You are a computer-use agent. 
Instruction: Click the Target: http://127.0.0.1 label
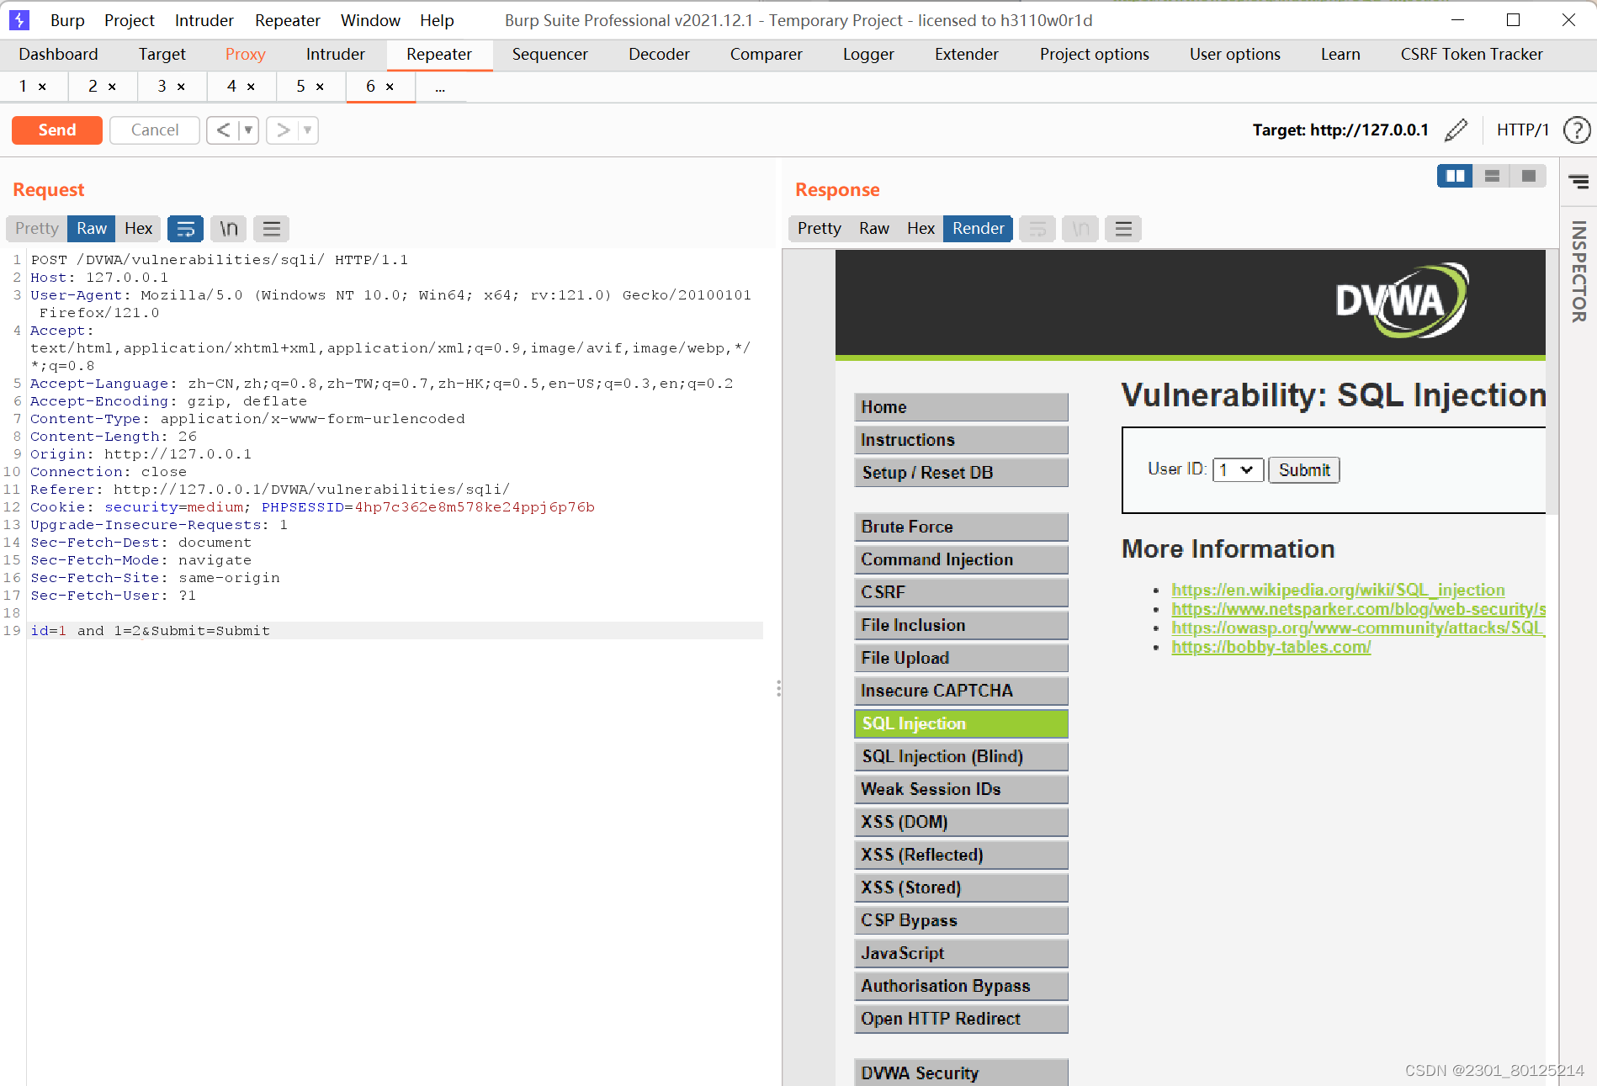(x=1340, y=130)
